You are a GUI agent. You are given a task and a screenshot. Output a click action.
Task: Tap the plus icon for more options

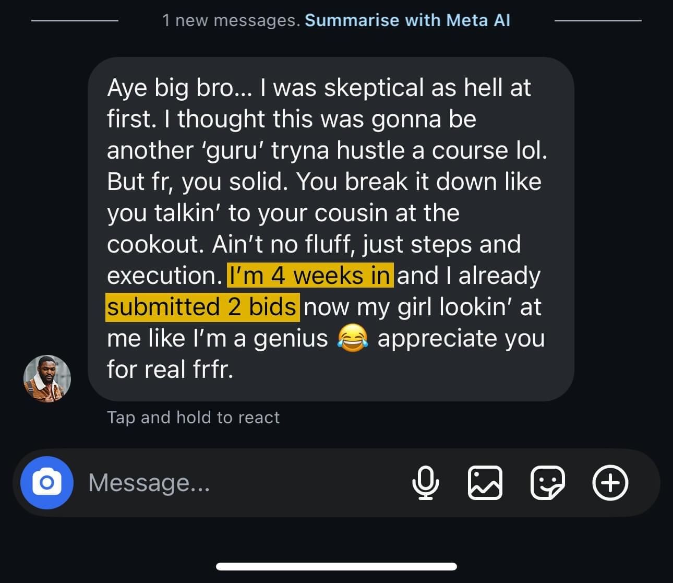pyautogui.click(x=610, y=483)
